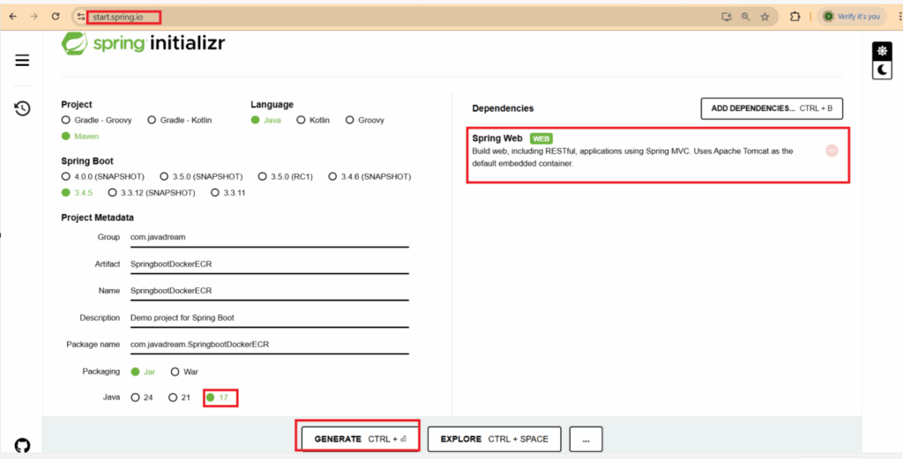Select Maven project type

[80, 137]
